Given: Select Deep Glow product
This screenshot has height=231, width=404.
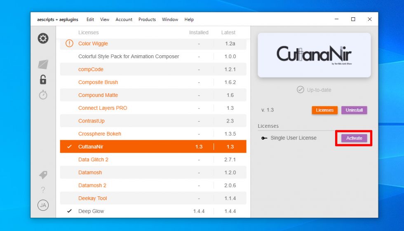Looking at the screenshot, I should pos(153,211).
